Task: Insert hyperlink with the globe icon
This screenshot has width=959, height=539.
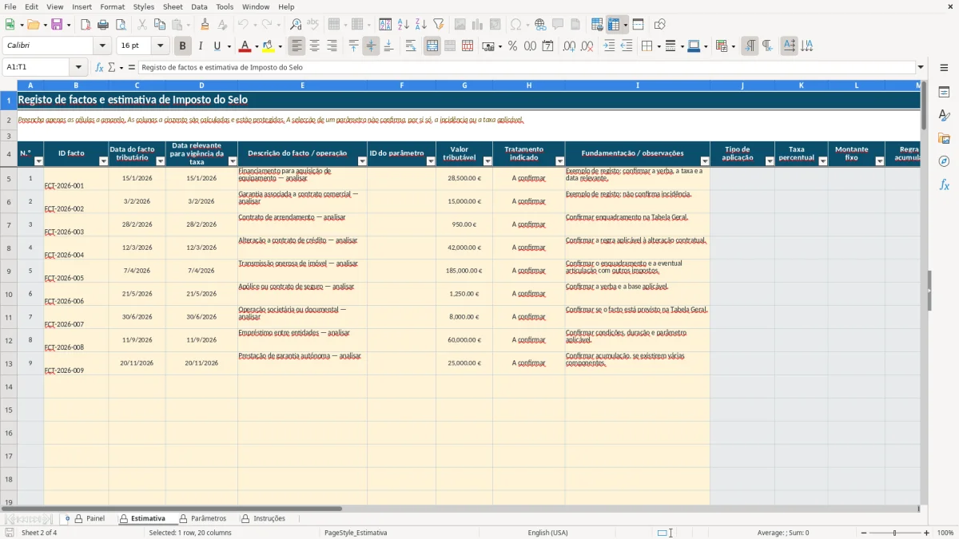Action: coord(540,25)
